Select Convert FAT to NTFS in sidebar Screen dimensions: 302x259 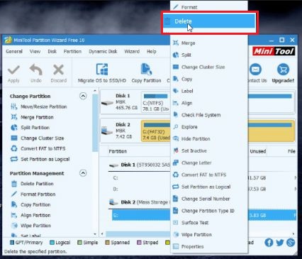pyautogui.click(x=38, y=148)
